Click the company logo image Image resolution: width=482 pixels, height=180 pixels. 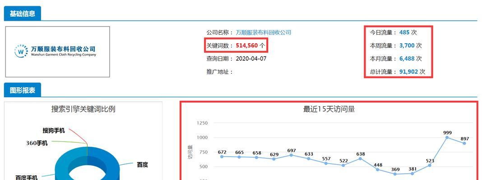coord(57,51)
